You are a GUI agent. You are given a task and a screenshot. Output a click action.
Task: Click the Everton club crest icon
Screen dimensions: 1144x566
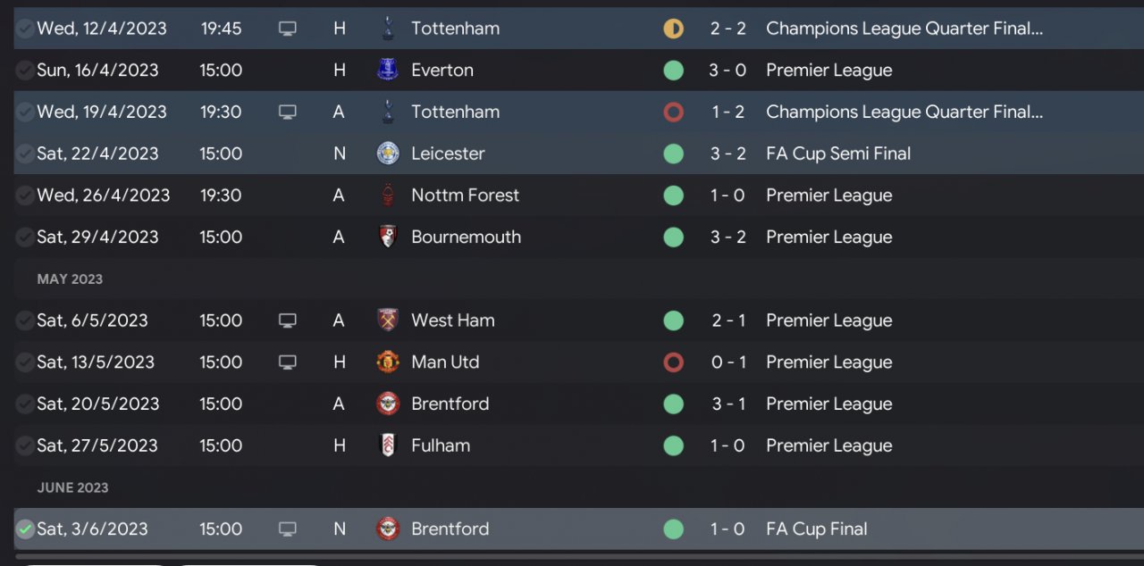point(387,70)
